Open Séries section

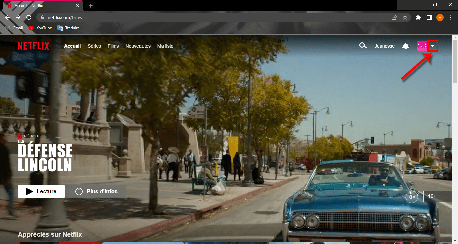click(94, 46)
